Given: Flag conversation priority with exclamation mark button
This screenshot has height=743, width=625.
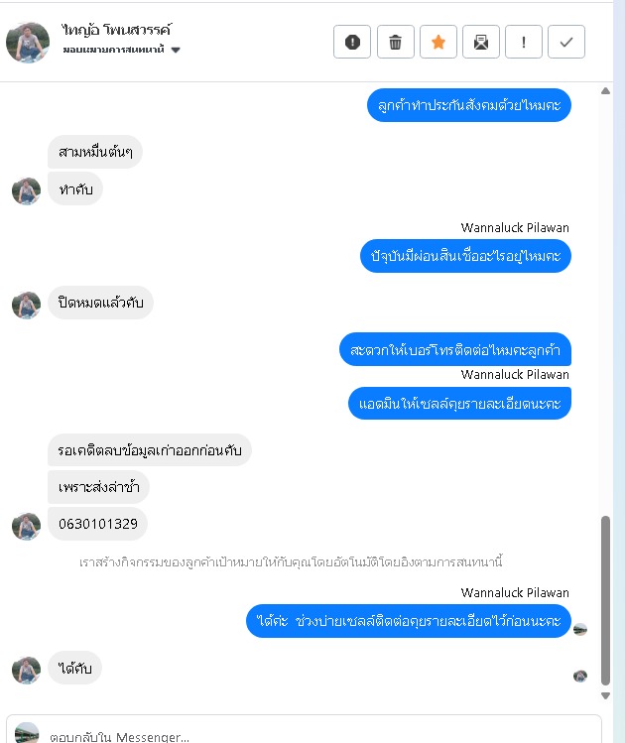Looking at the screenshot, I should (x=524, y=43).
